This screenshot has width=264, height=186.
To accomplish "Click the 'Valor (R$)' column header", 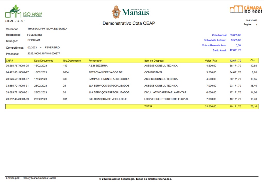I will [211, 61].
